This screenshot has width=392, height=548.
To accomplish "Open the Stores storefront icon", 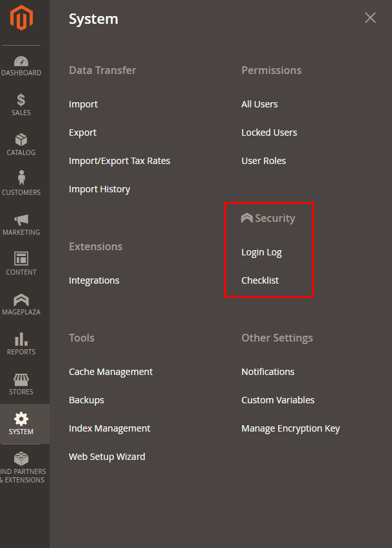I will [21, 379].
